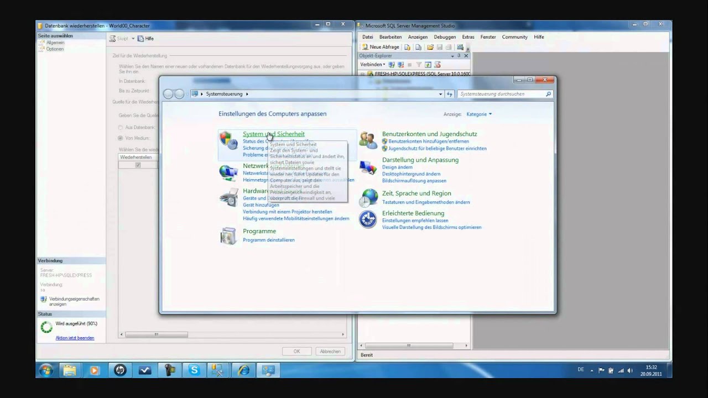
Task: Open the Community menu
Action: [x=515, y=37]
